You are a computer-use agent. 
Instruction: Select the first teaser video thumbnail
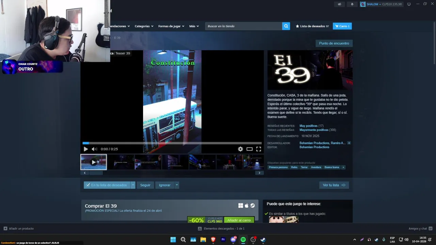(x=93, y=162)
